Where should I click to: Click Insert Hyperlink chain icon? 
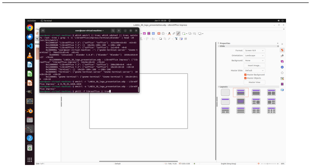point(174,34)
